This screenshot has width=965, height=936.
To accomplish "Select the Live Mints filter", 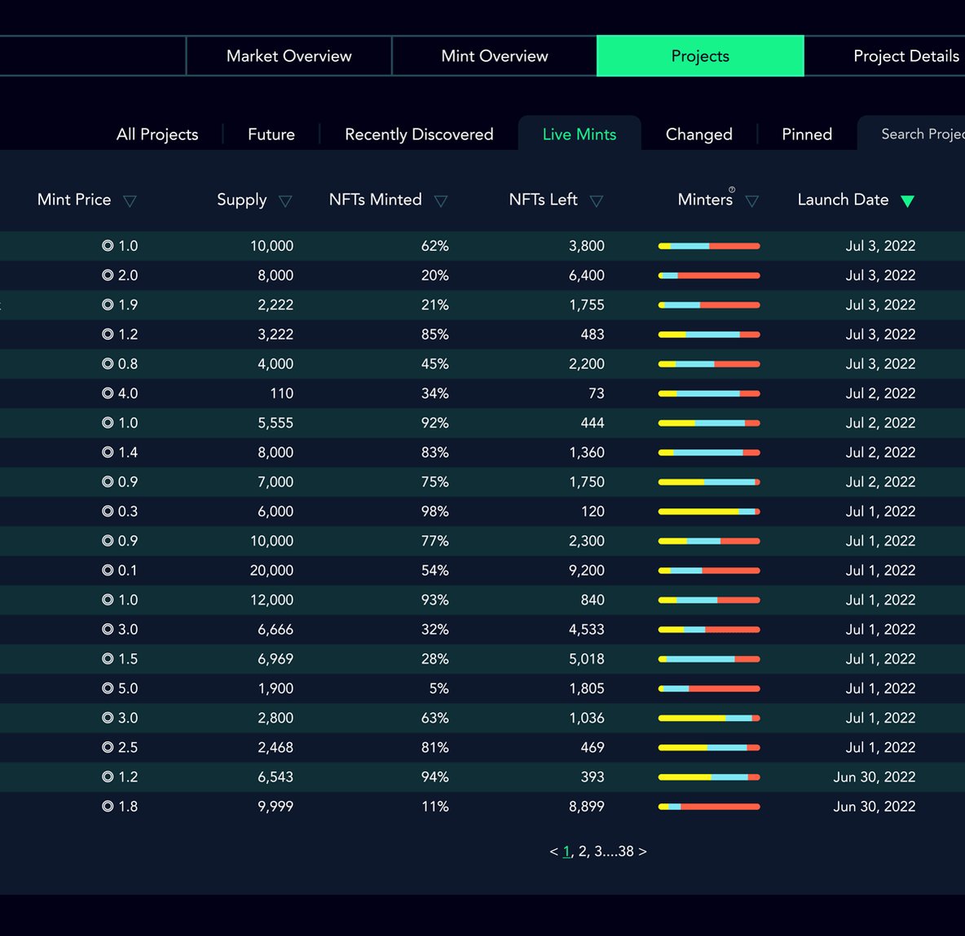I will pos(579,134).
